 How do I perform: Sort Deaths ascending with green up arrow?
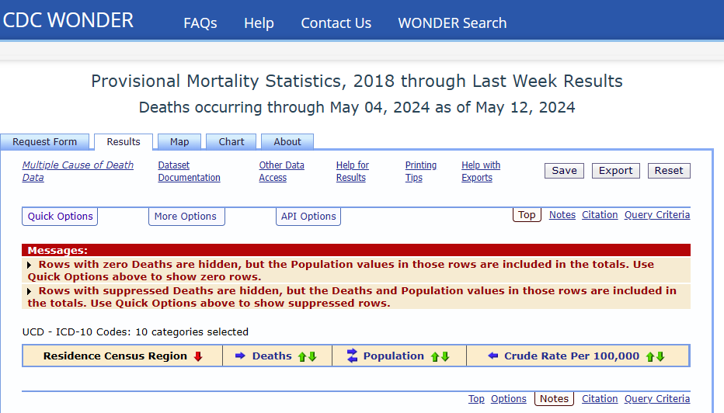click(x=302, y=356)
